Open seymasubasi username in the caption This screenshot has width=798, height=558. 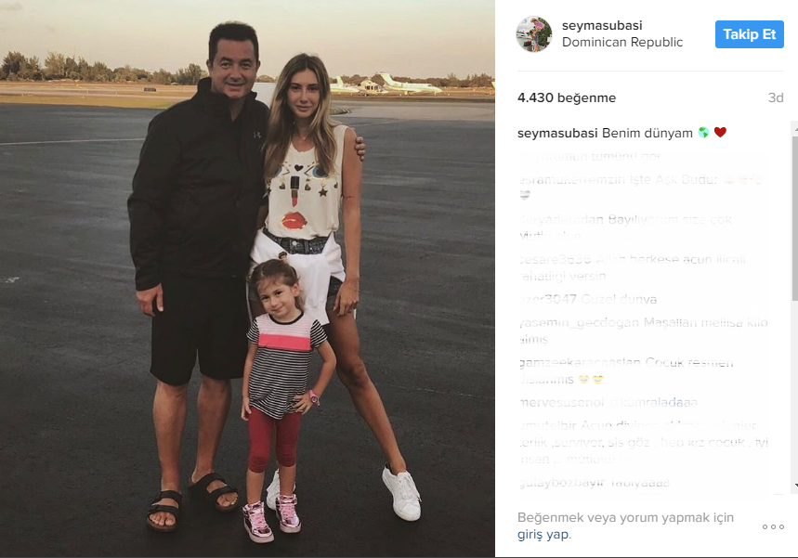click(557, 134)
